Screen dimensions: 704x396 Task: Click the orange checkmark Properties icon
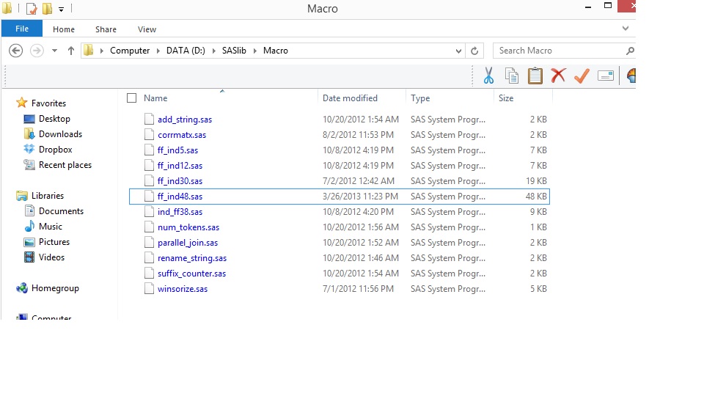click(x=582, y=76)
